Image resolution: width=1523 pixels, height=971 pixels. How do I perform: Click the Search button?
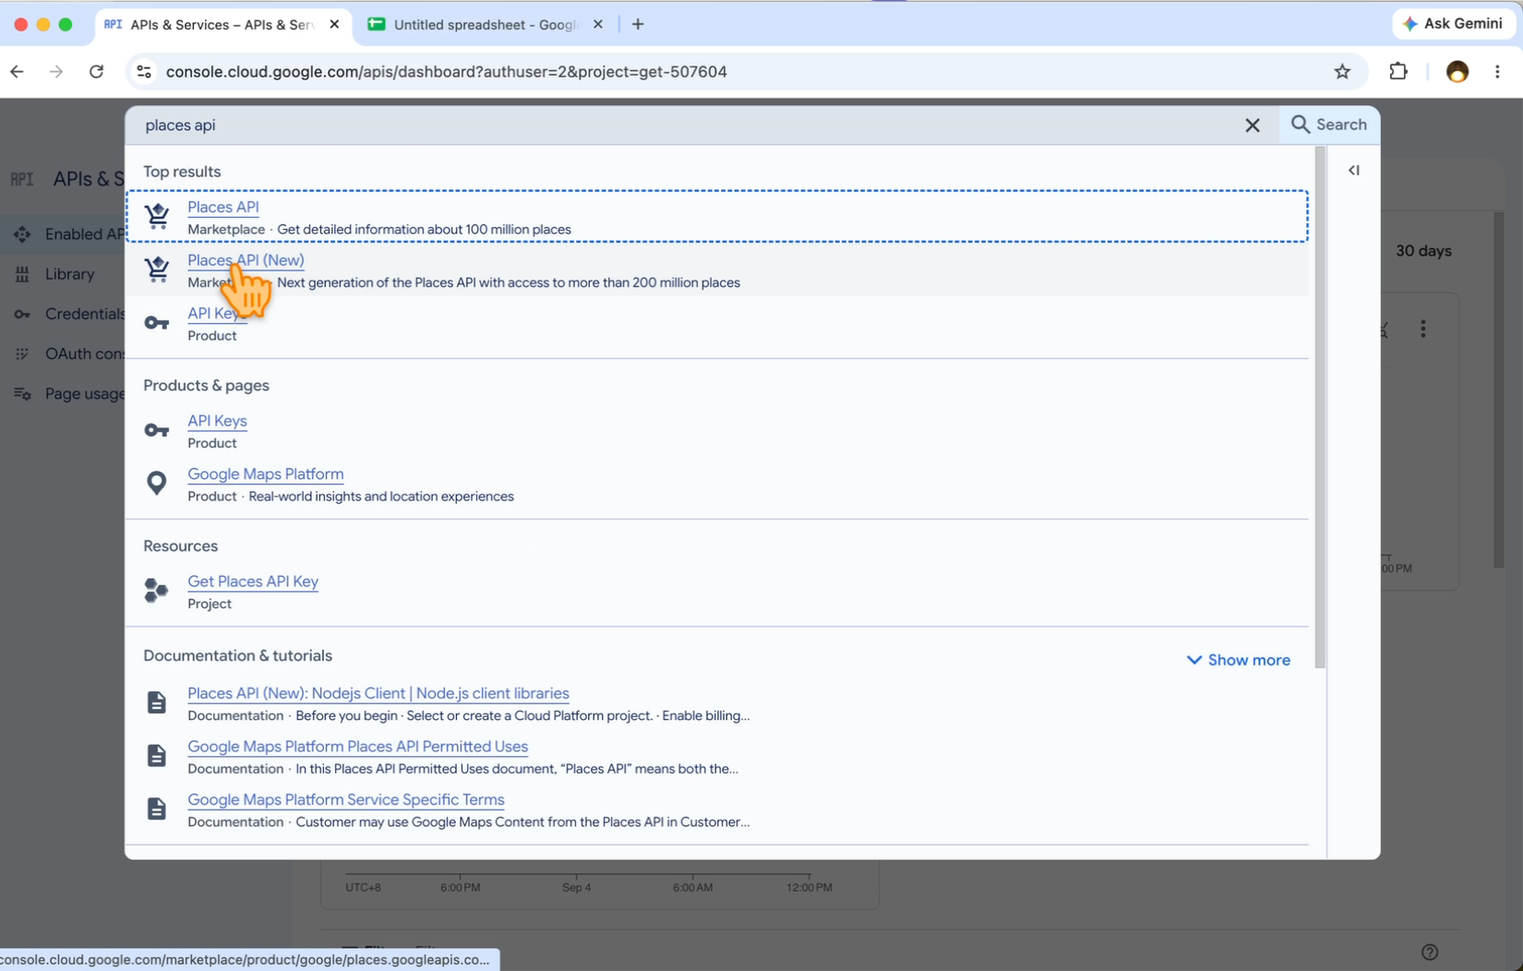(1329, 125)
